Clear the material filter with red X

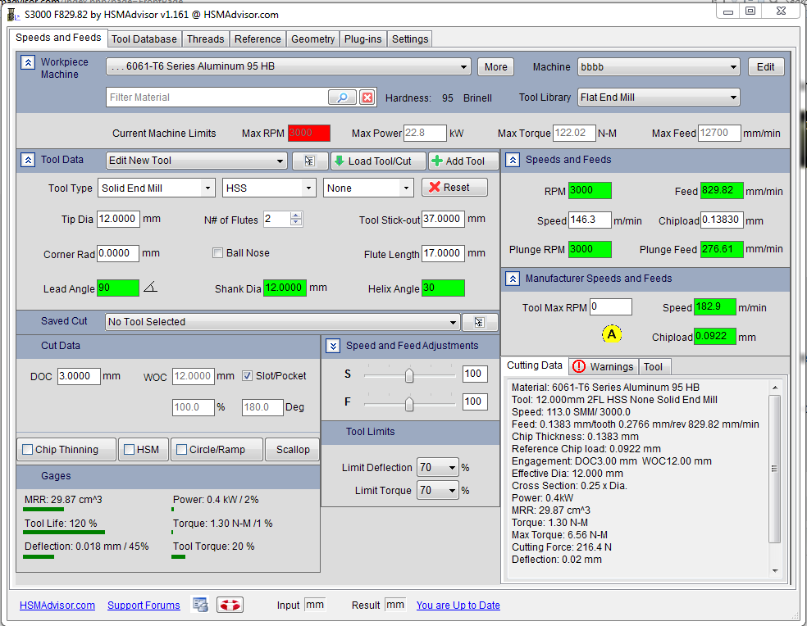coord(367,98)
